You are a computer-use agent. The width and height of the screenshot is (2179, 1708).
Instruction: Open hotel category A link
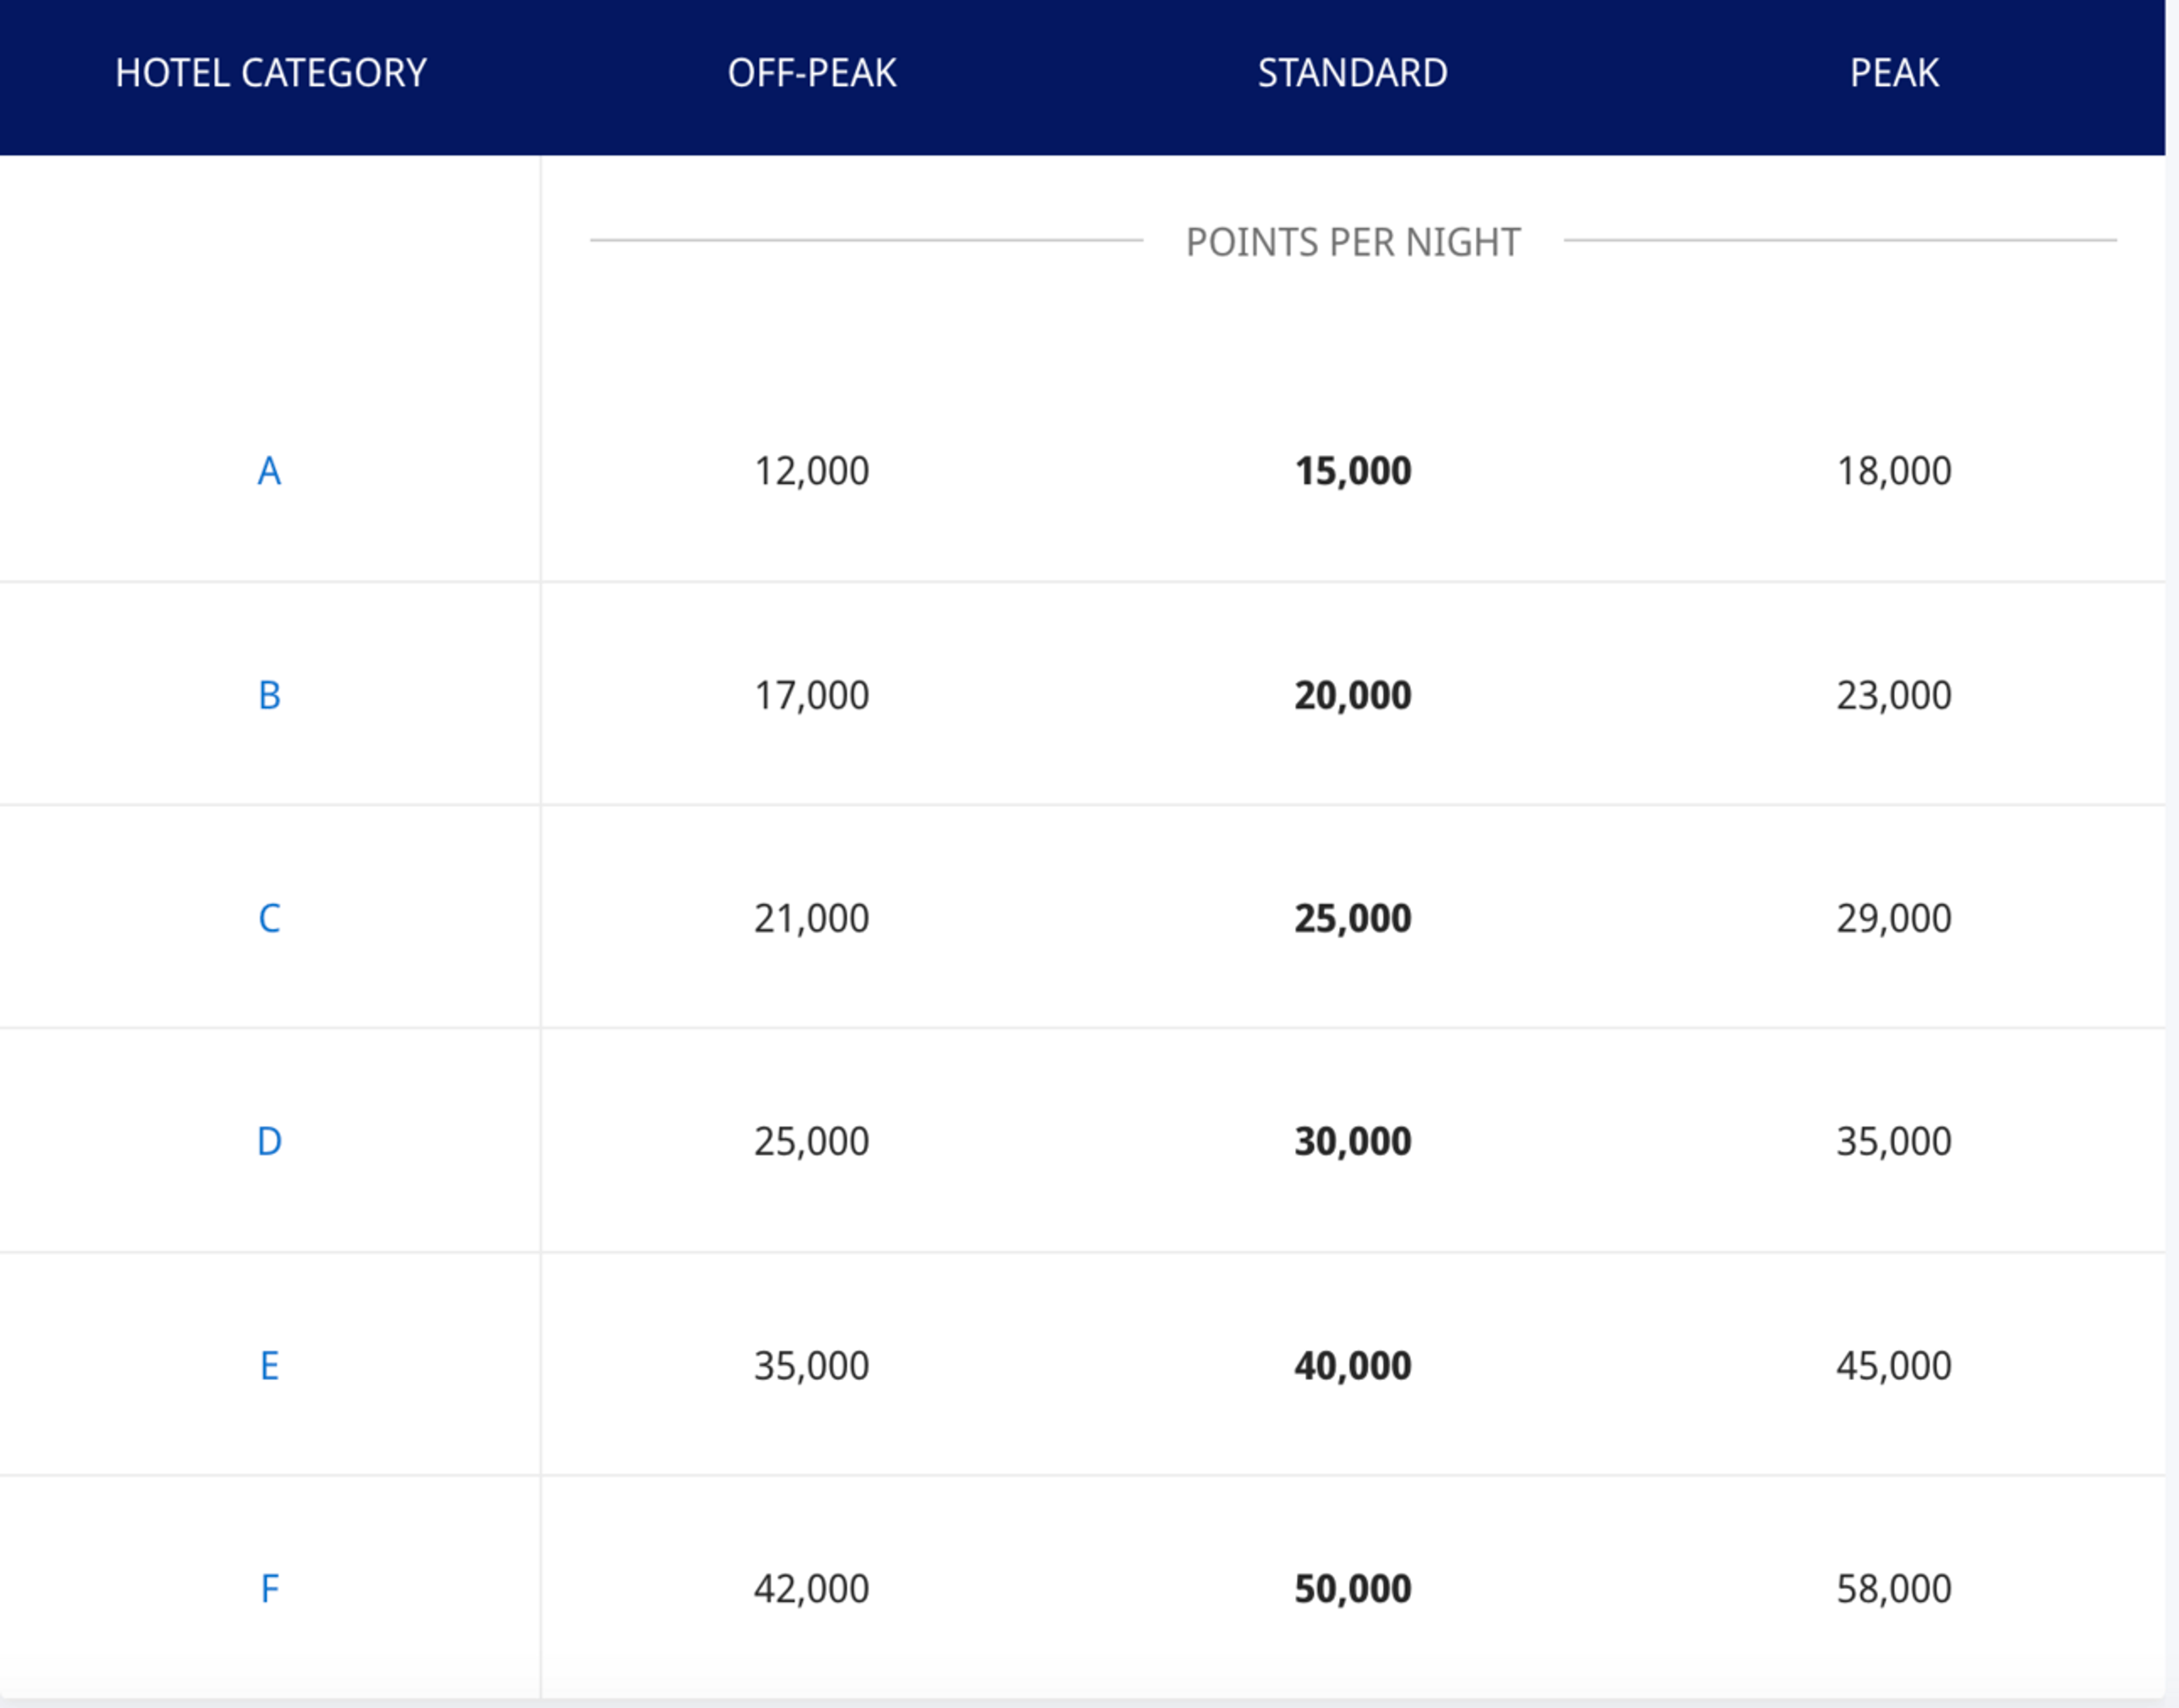coord(269,471)
